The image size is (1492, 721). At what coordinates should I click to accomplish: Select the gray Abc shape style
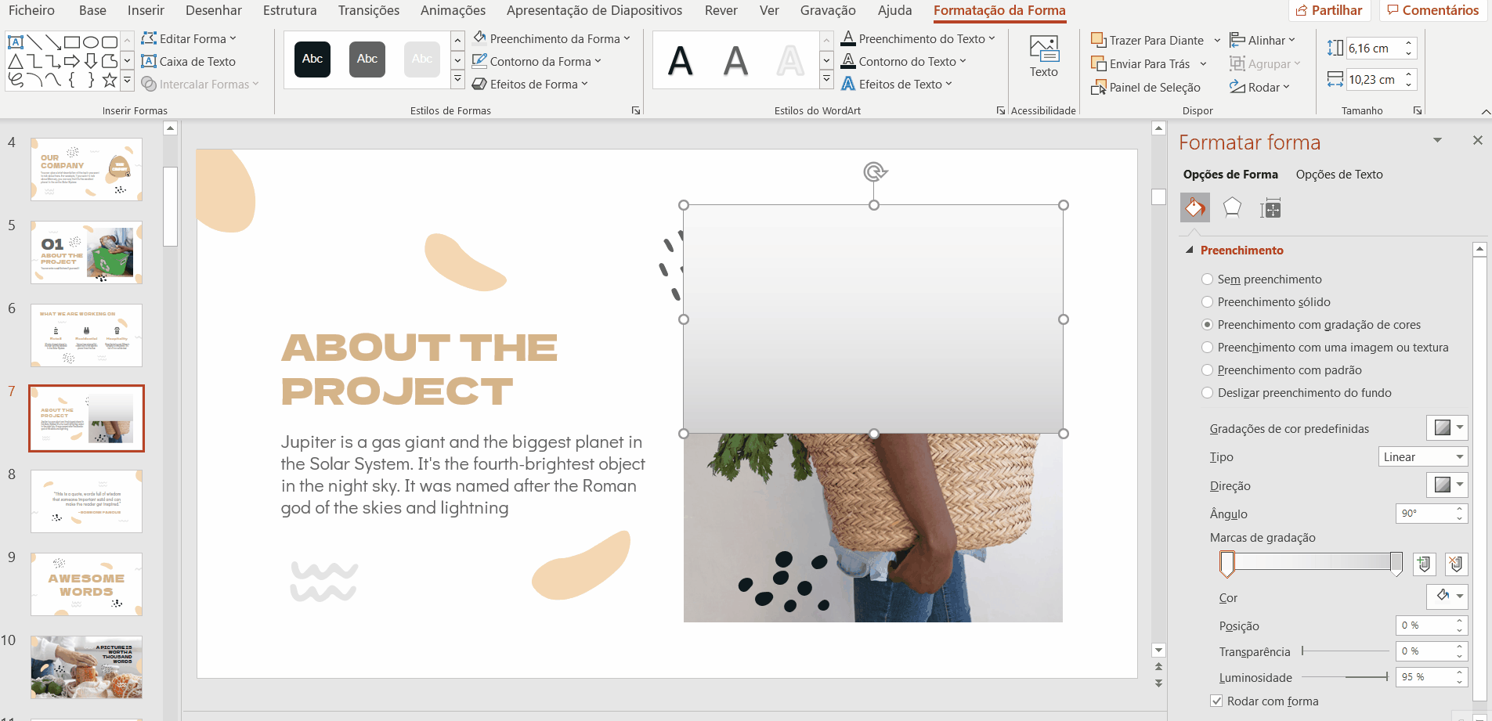click(x=367, y=59)
